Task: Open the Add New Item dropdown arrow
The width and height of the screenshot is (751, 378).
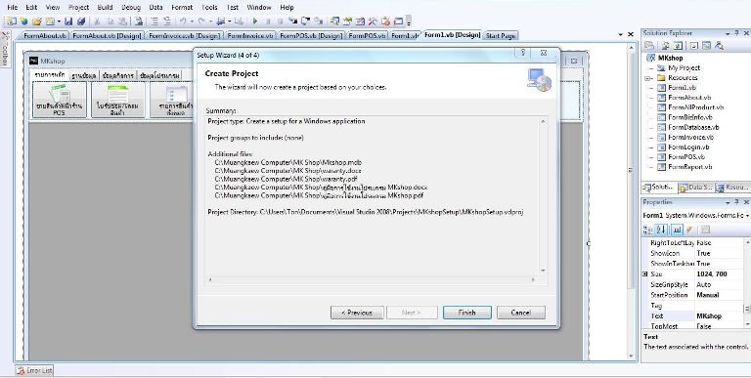Action: (x=59, y=21)
